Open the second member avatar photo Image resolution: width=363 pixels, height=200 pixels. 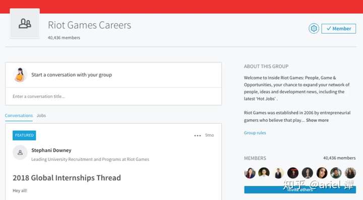[264, 173]
